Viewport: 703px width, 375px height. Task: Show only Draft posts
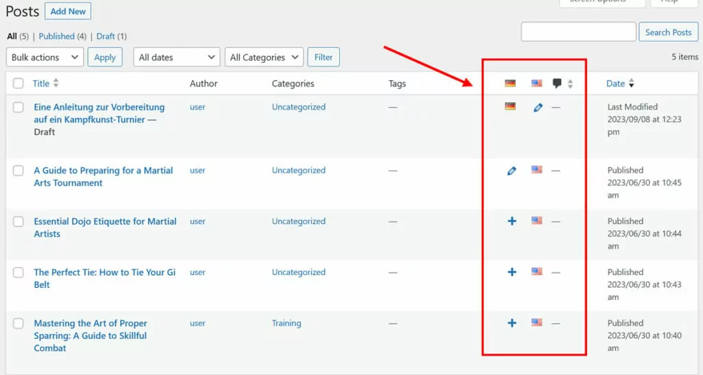[105, 36]
